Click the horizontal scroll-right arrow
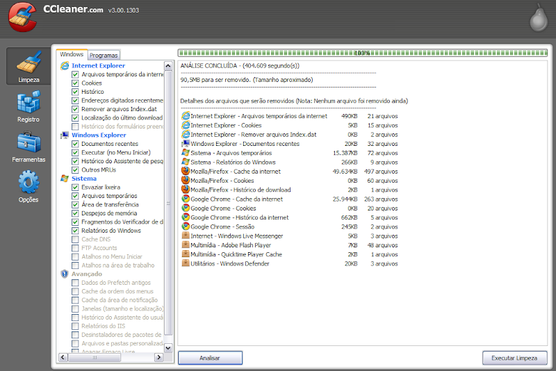556x371 pixels. [159, 357]
